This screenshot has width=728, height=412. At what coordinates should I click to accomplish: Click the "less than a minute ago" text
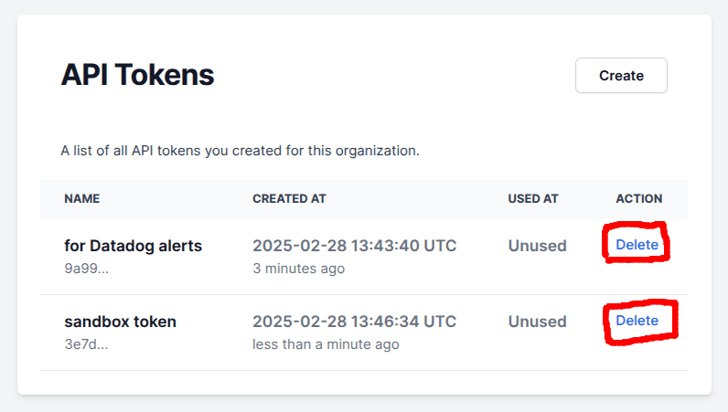[326, 344]
